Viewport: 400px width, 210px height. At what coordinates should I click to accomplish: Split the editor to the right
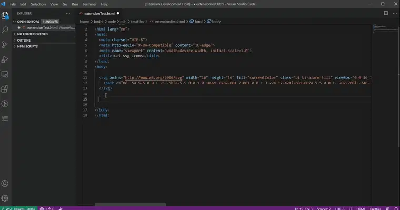(x=386, y=13)
